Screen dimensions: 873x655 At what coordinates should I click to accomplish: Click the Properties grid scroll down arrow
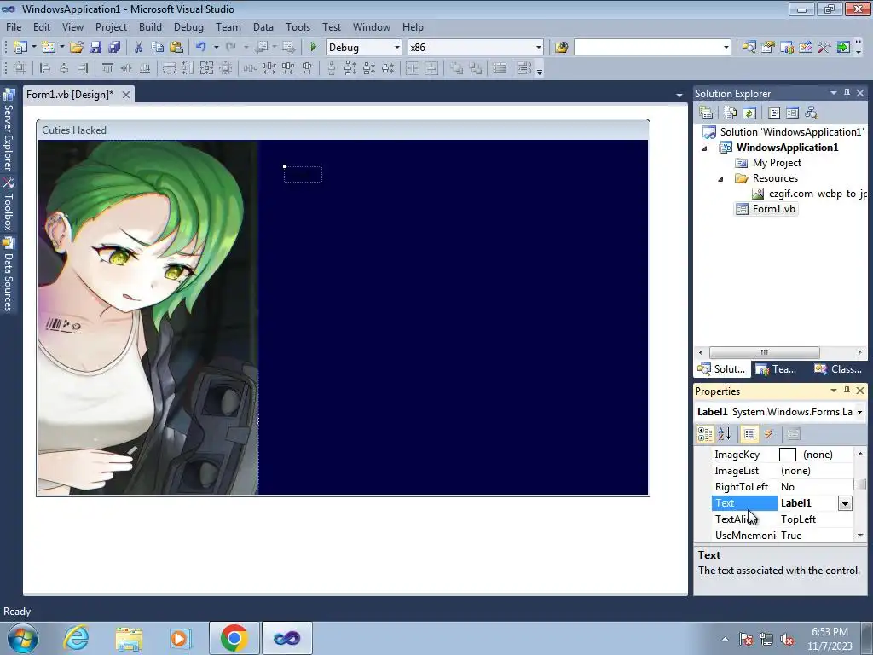click(860, 536)
